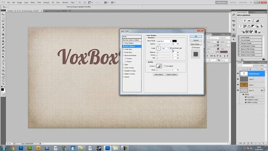Hide the text layer with the eye icon

(238, 74)
